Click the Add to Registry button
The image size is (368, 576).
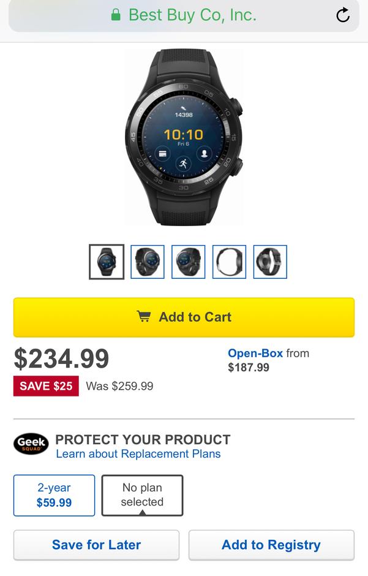tap(271, 545)
